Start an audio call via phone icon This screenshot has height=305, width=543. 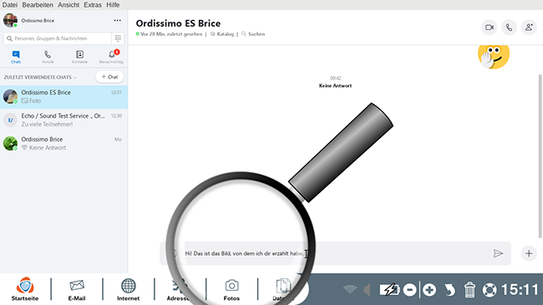tap(509, 28)
